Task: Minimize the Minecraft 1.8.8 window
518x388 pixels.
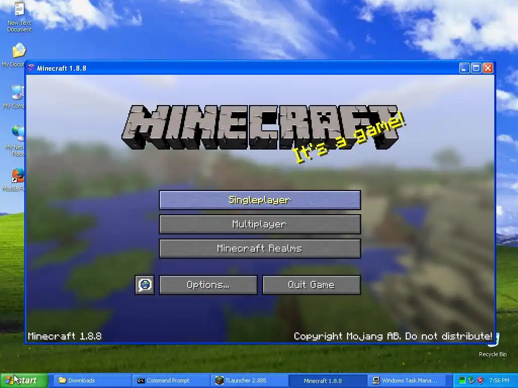Action: pyautogui.click(x=464, y=68)
